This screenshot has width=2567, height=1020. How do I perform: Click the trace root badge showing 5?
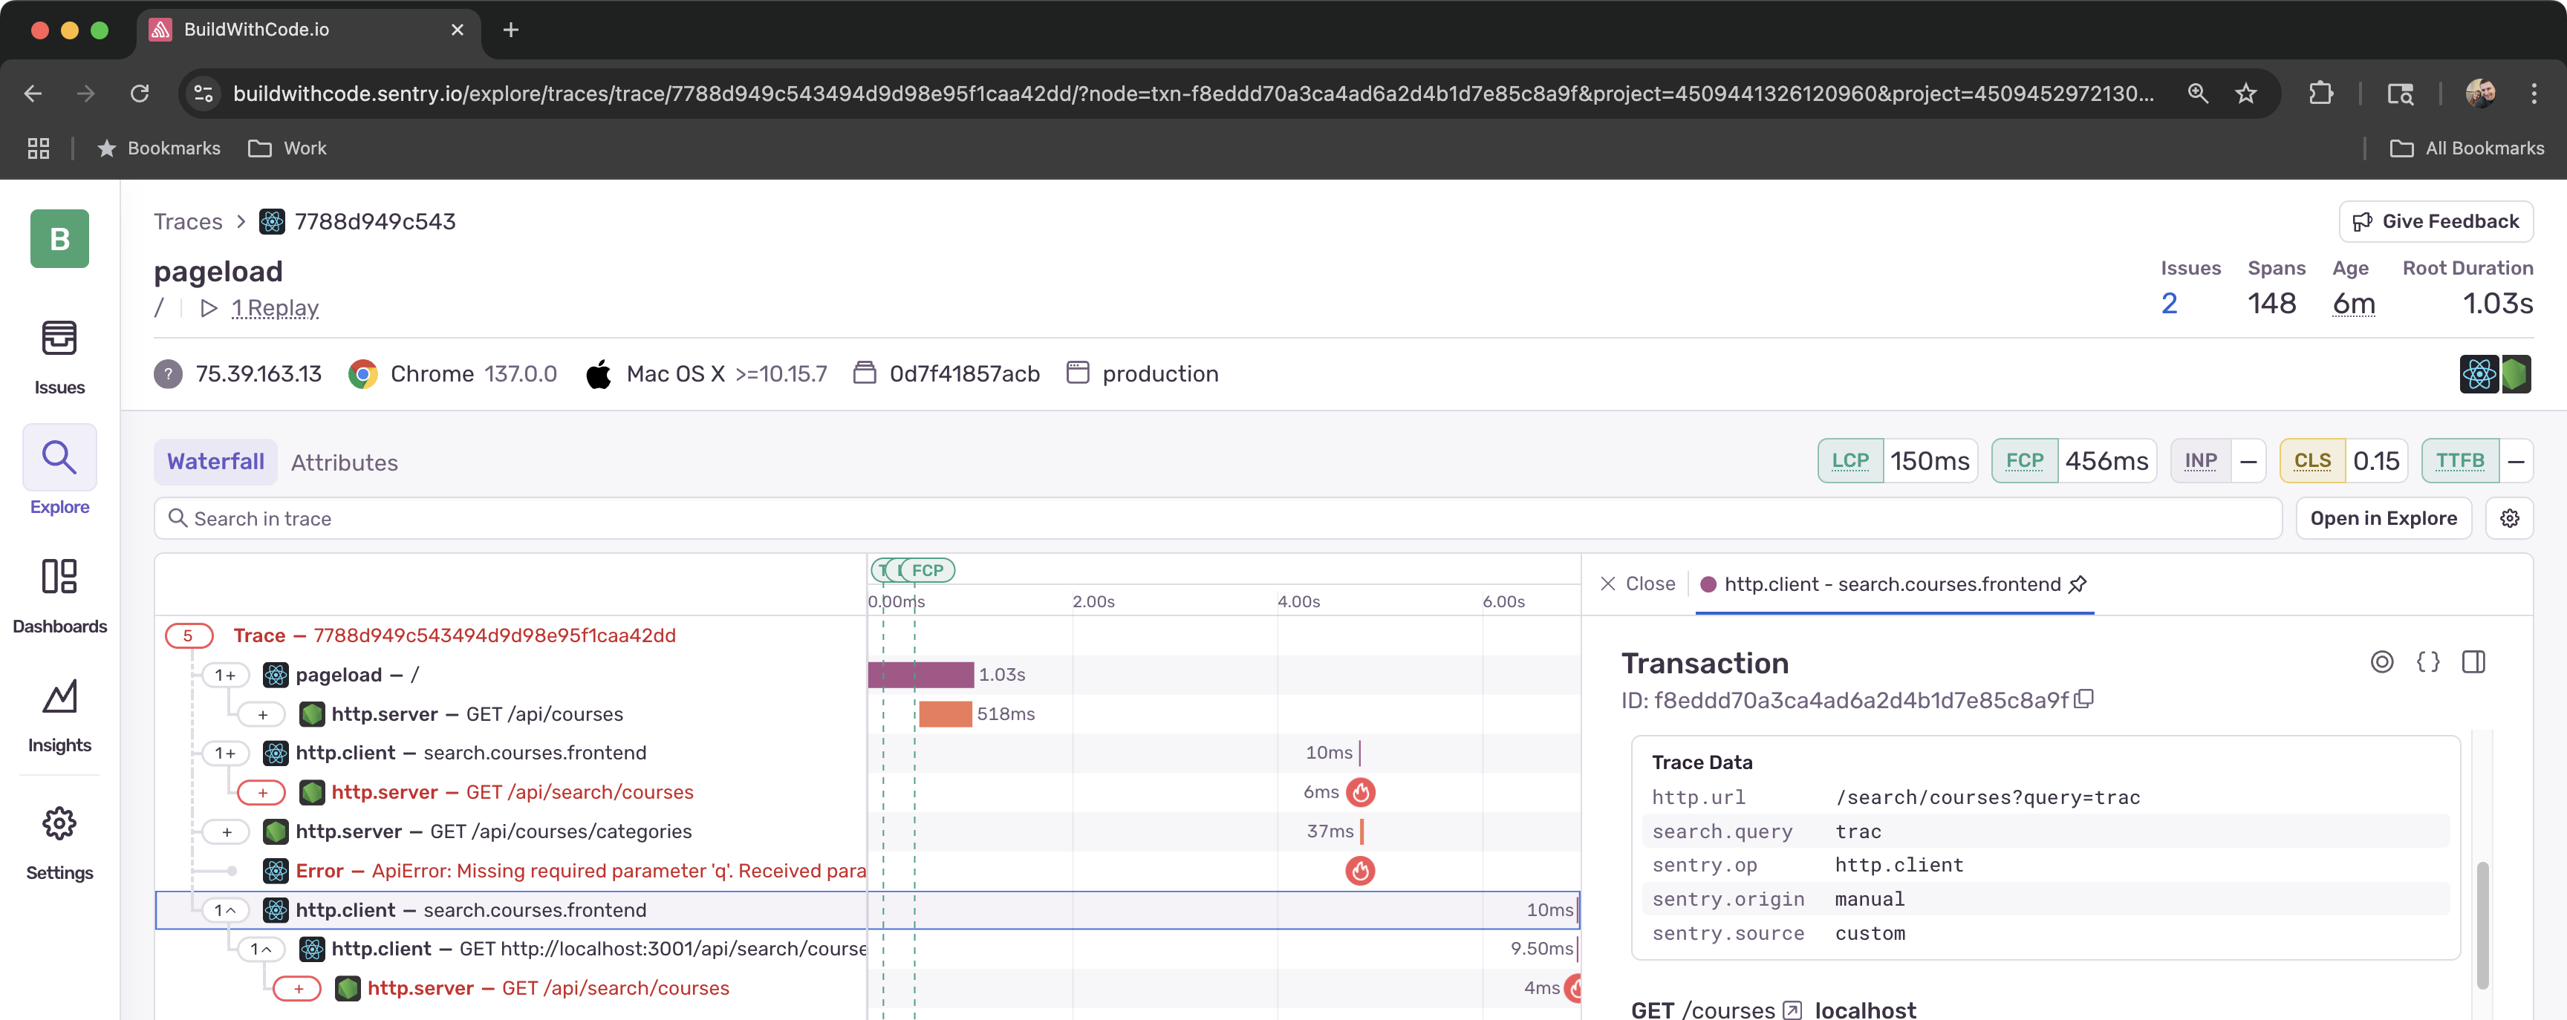click(189, 635)
